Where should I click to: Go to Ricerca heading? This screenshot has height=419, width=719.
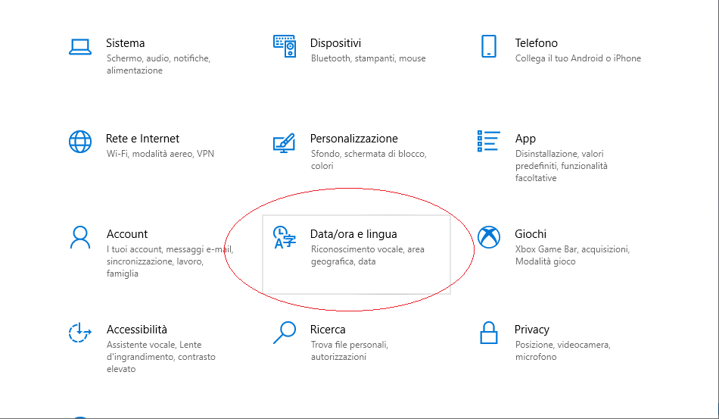click(328, 330)
